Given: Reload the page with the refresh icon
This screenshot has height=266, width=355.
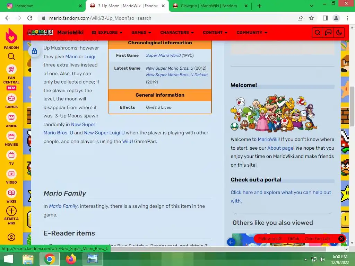Looking at the screenshot, I should (x=30, y=18).
